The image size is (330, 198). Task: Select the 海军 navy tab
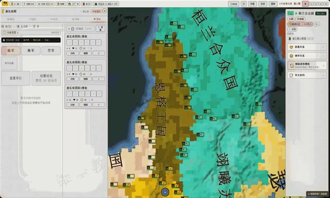(x=31, y=50)
